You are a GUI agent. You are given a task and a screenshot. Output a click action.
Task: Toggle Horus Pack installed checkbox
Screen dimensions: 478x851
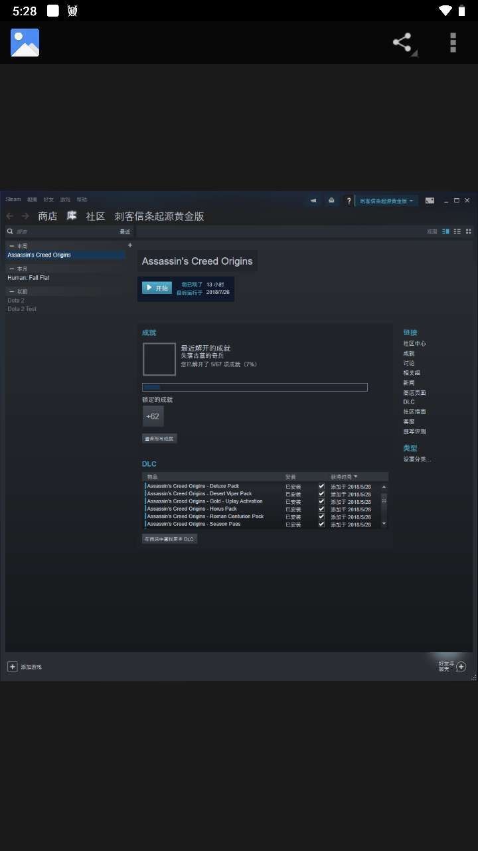[322, 509]
